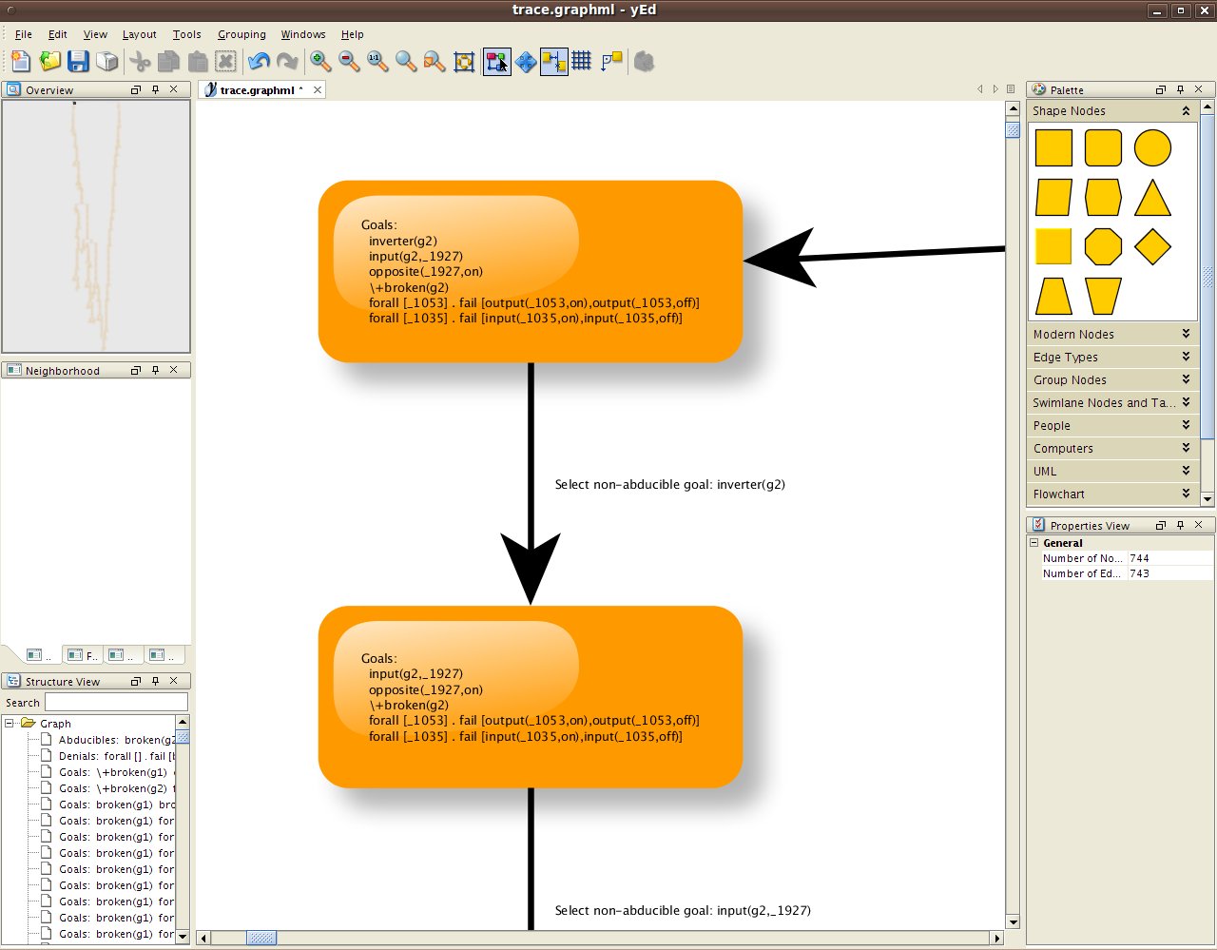Viewport: 1217px width, 950px height.
Task: Expand the Edge Types palette section
Action: tap(1186, 357)
